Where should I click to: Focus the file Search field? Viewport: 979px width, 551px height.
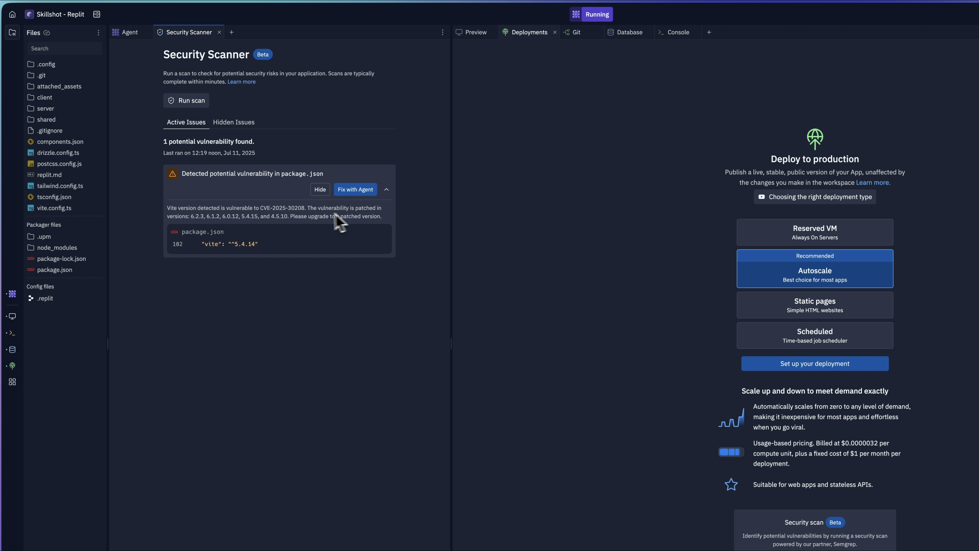65,49
